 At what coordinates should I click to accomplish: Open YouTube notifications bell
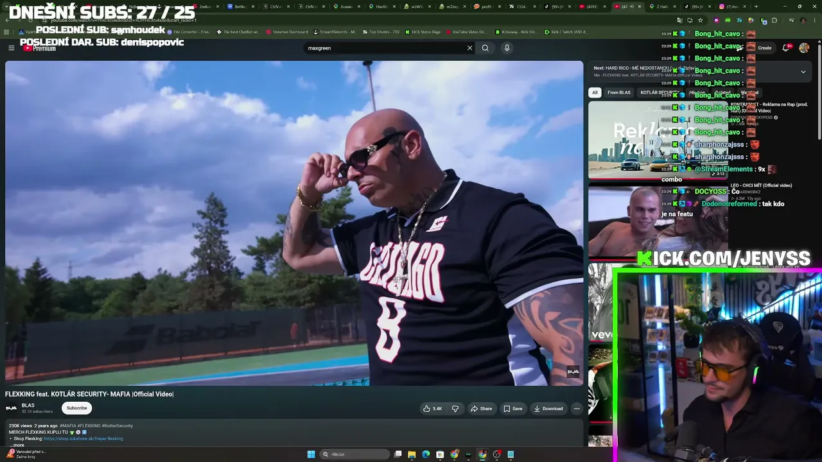pos(786,47)
